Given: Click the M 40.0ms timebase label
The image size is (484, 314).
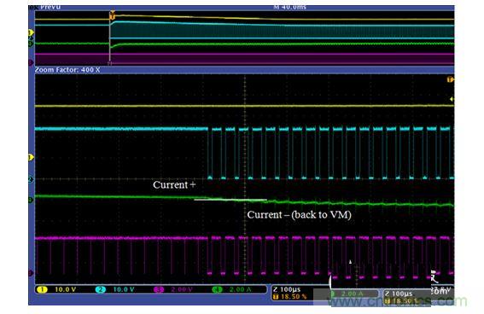Looking at the screenshot, I should (x=289, y=7).
